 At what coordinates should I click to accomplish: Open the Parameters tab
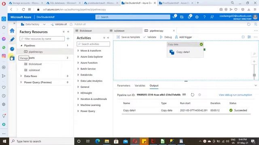123,86
